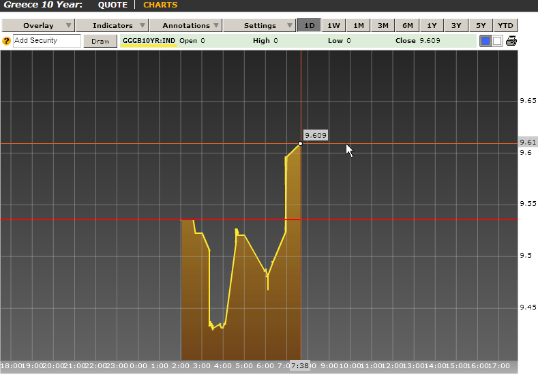Screen dimensions: 538x375
Task: Open the Indicators dropdown
Action: pos(113,25)
